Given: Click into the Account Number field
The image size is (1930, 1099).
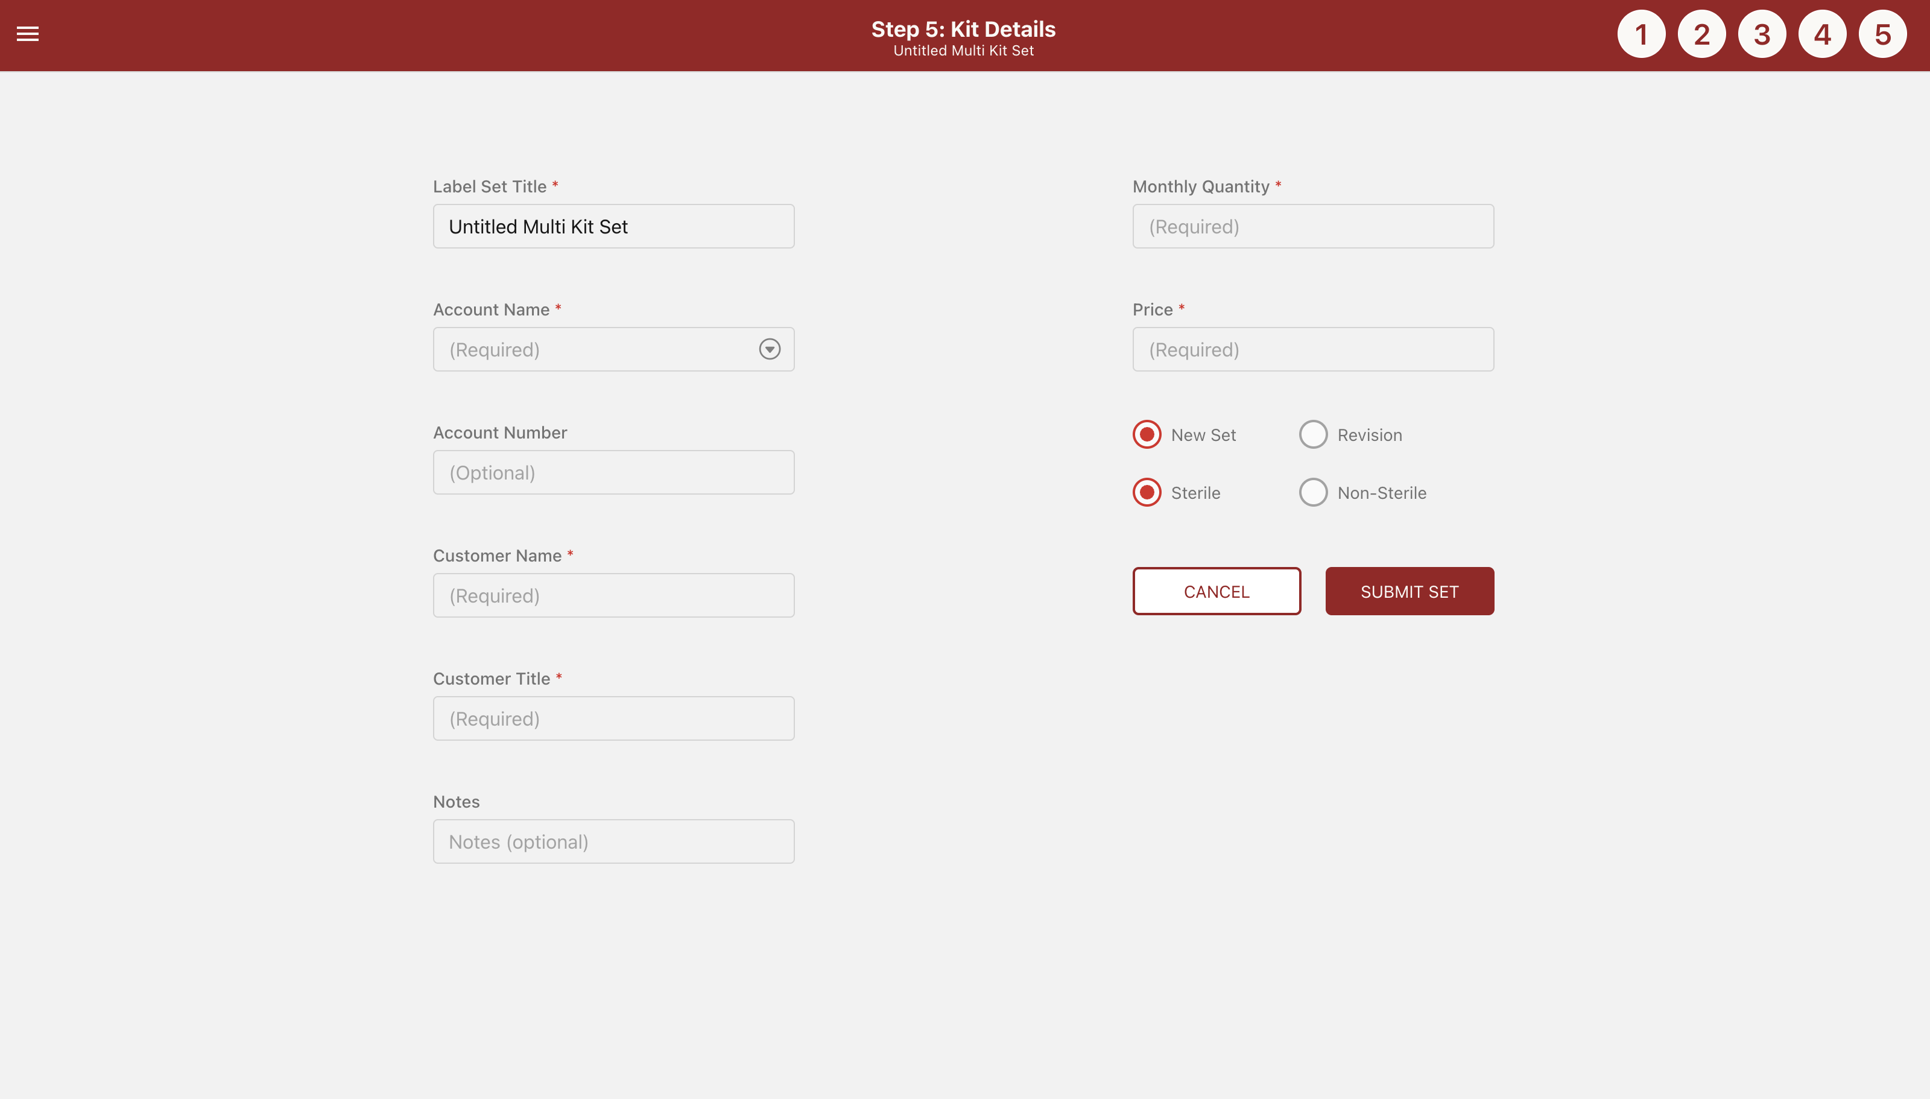Looking at the screenshot, I should pos(613,472).
